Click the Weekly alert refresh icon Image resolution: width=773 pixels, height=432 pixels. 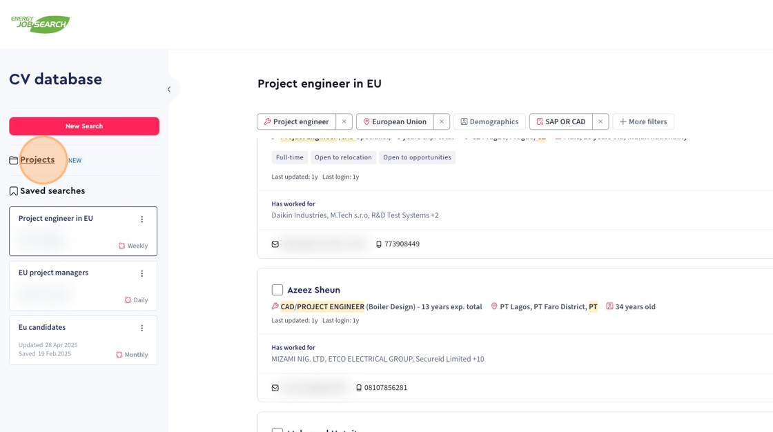coord(122,246)
